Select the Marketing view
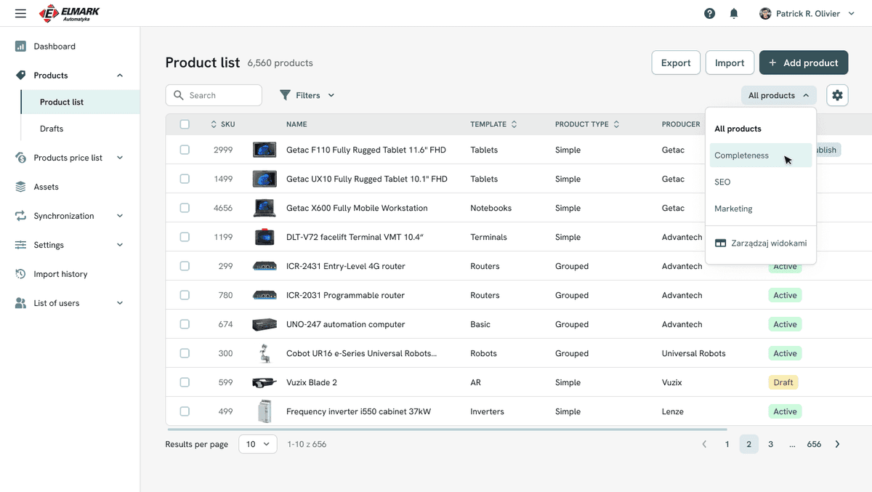Image resolution: width=872 pixels, height=492 pixels. click(761, 209)
